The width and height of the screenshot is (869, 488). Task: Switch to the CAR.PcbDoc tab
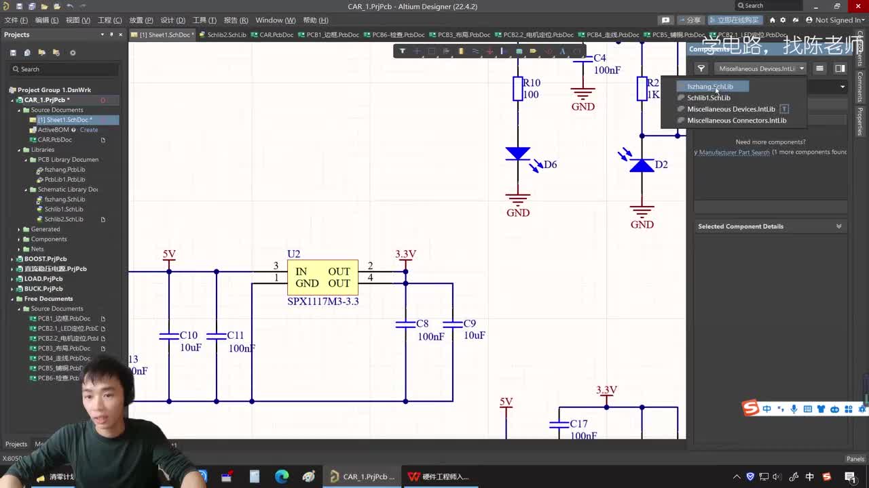[272, 35]
